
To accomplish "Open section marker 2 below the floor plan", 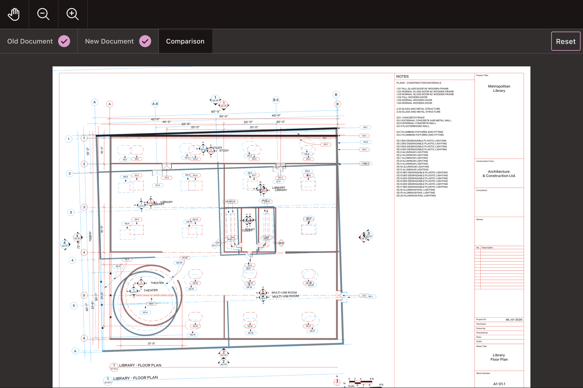I will point(223,353).
